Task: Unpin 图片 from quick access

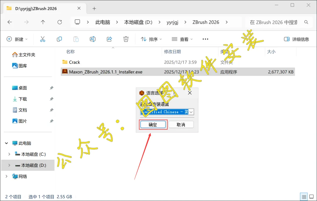Action: click(x=52, y=121)
